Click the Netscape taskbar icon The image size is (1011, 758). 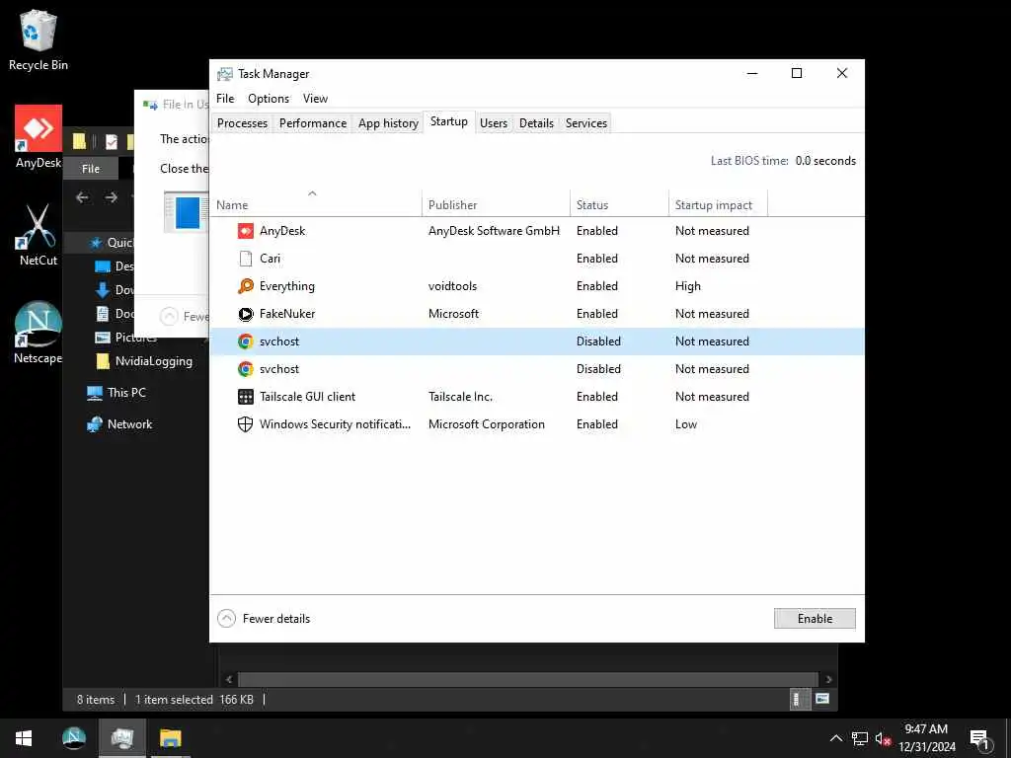click(73, 738)
